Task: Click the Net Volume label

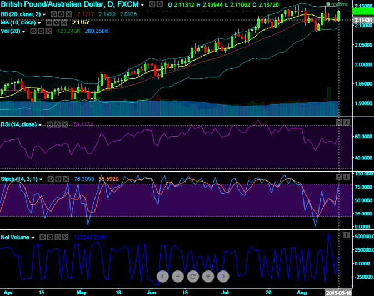Action: [x=15, y=237]
